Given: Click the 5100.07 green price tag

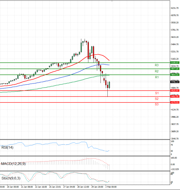Looking at the screenshot, I should 175,62.
